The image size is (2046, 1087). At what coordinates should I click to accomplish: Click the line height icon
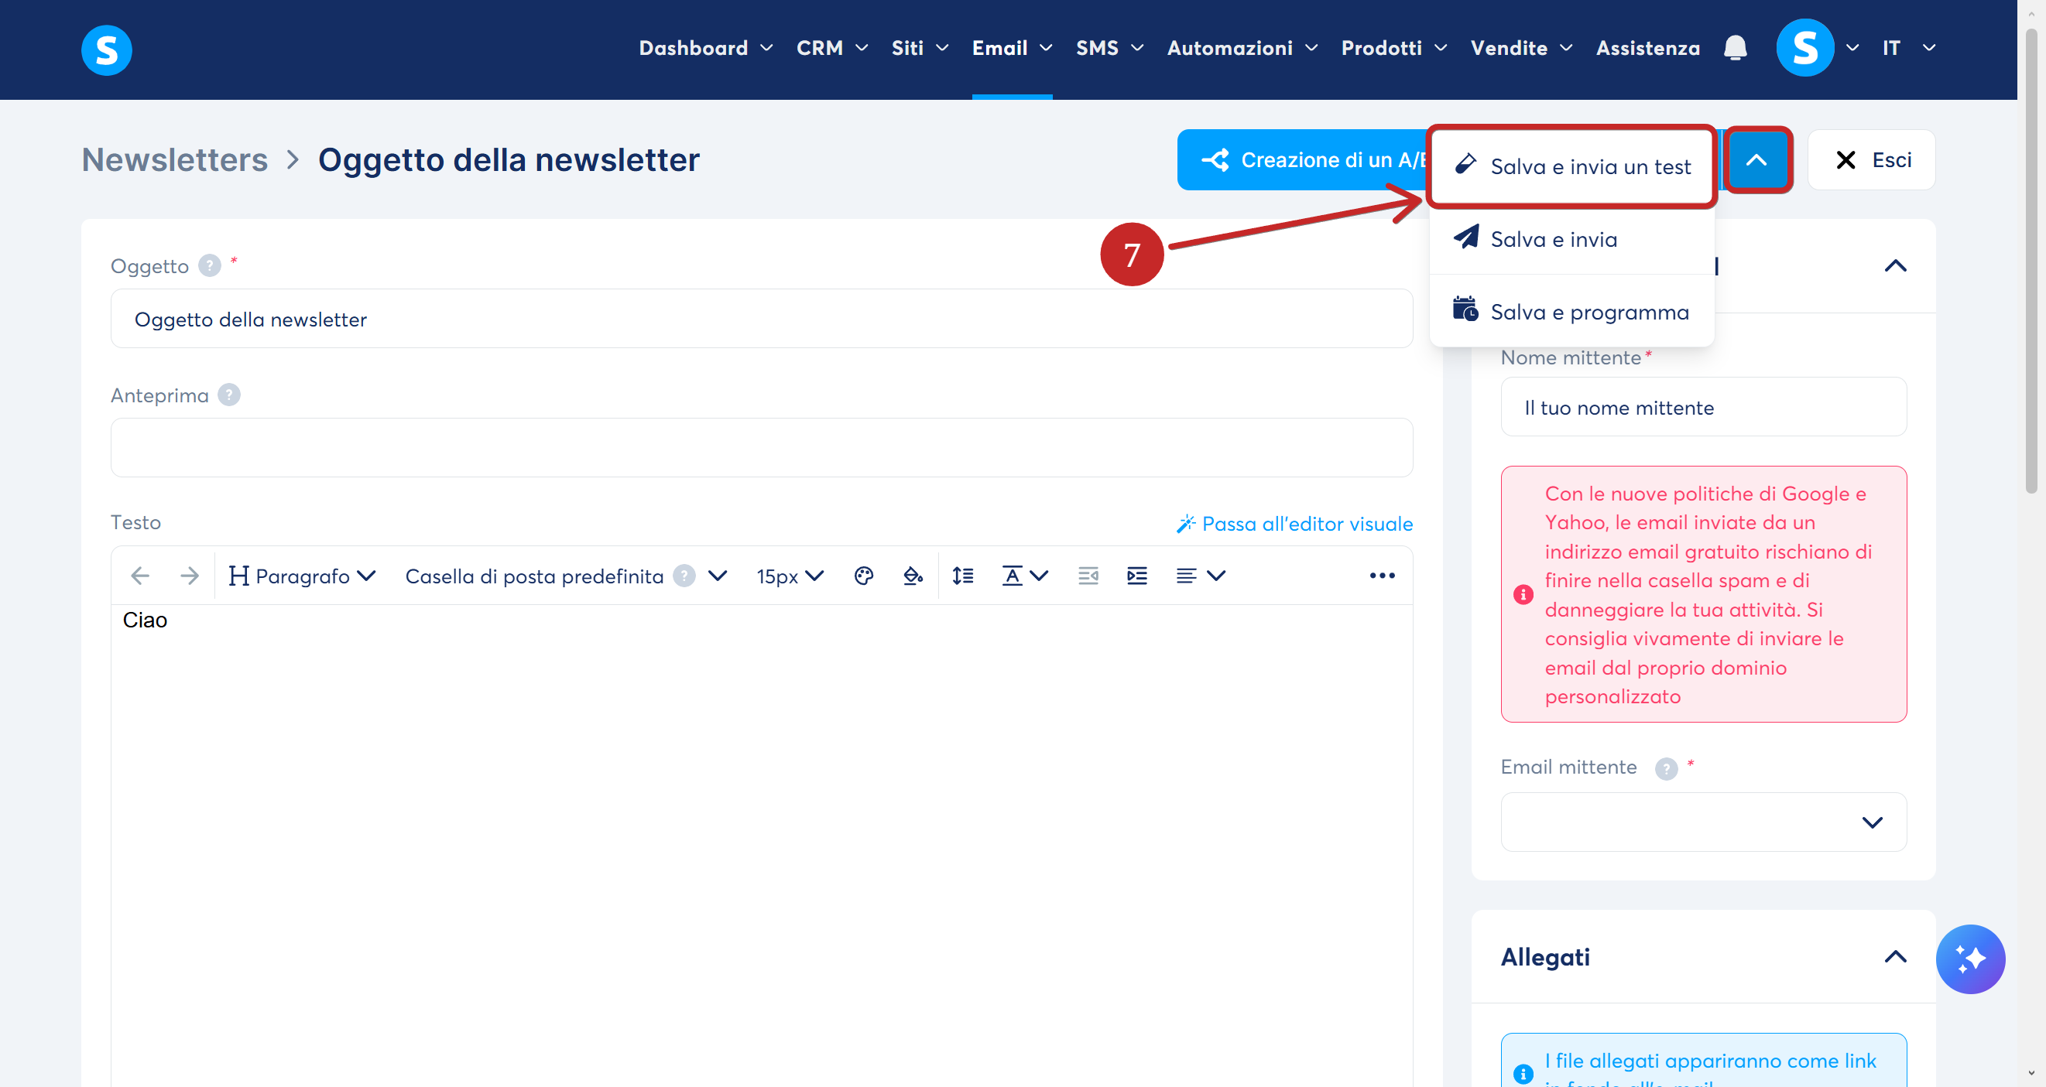(x=963, y=576)
